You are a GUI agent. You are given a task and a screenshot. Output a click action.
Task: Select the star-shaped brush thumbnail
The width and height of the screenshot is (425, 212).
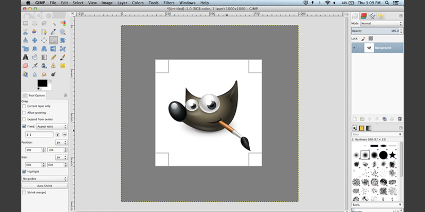(x=393, y=155)
